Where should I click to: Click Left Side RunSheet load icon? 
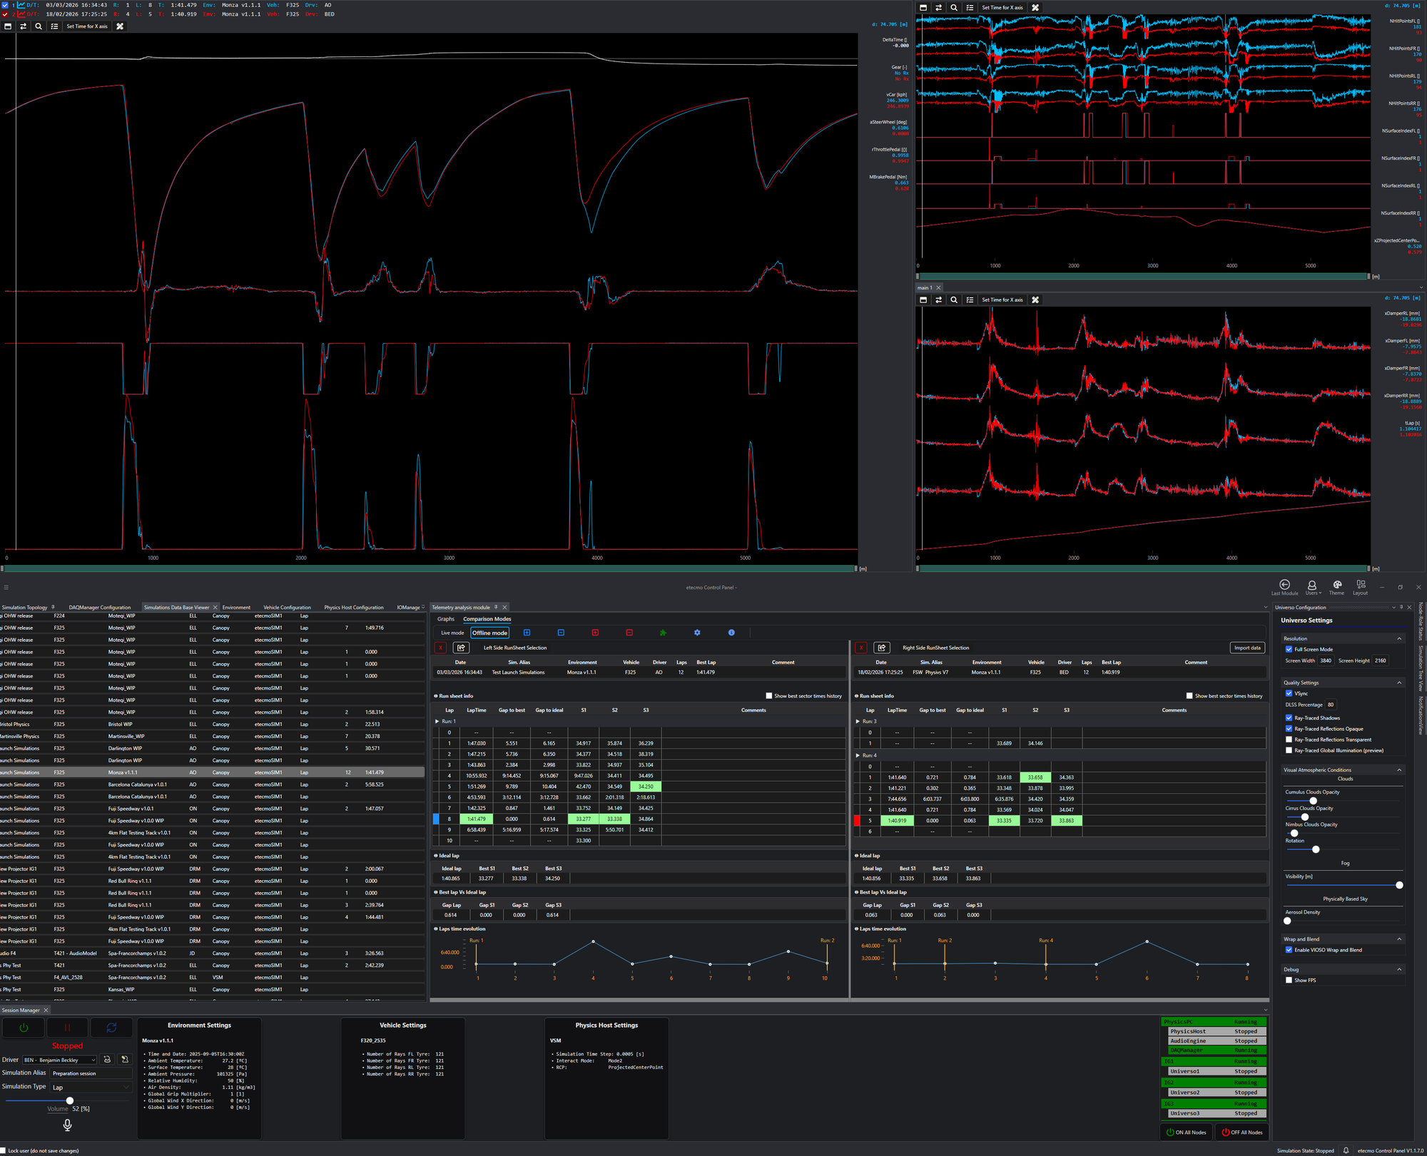coord(461,648)
